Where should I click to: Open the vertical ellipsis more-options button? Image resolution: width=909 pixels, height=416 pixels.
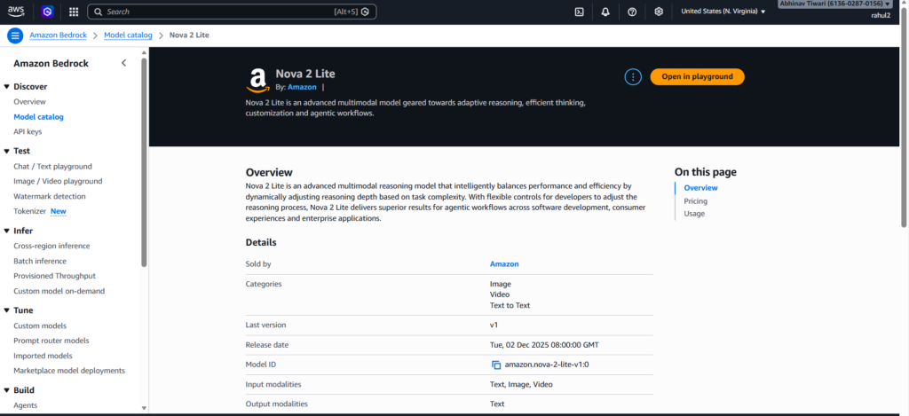click(633, 77)
